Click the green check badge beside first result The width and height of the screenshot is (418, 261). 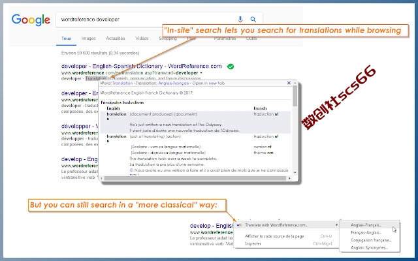coord(231,67)
